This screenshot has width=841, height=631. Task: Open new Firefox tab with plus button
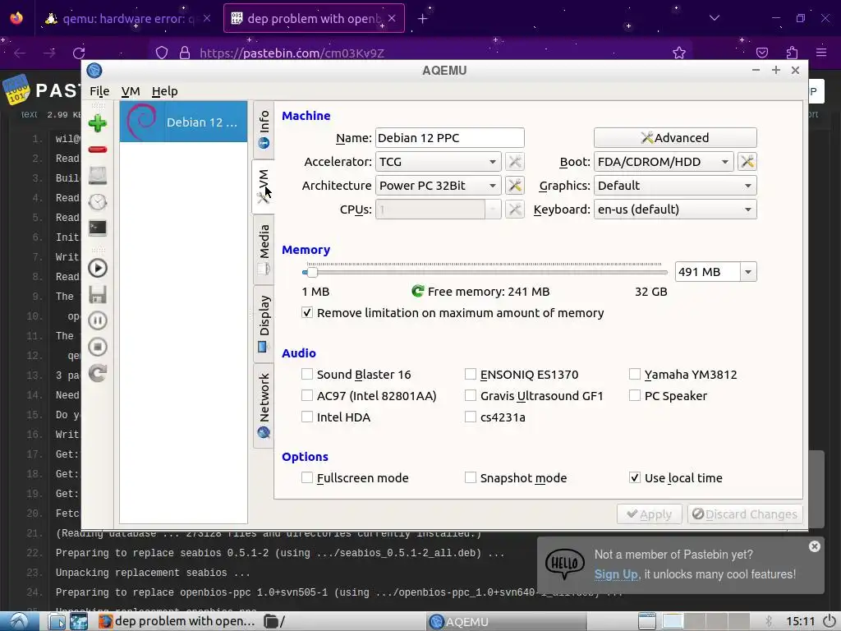[x=423, y=19]
